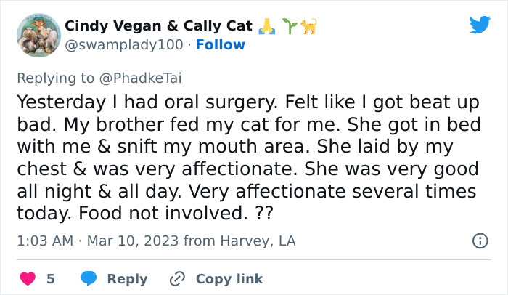Click the chain link icon
Screen dimensions: 508x295
coord(177,278)
